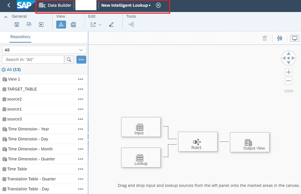
Task: Select source2 table
Action: point(44,99)
